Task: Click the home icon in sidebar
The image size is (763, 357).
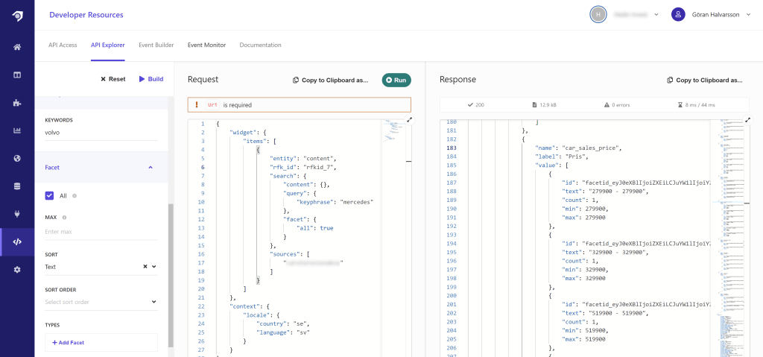Action: coord(16,47)
